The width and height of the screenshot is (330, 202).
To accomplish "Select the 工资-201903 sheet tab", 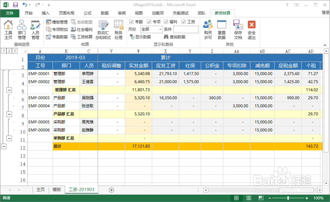I will pos(82,189).
